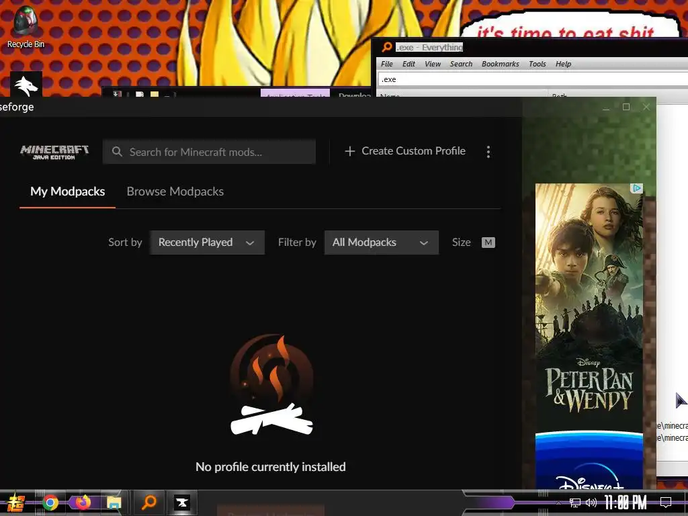Open the volume control in system tray
This screenshot has width=688, height=516.
[x=591, y=503]
